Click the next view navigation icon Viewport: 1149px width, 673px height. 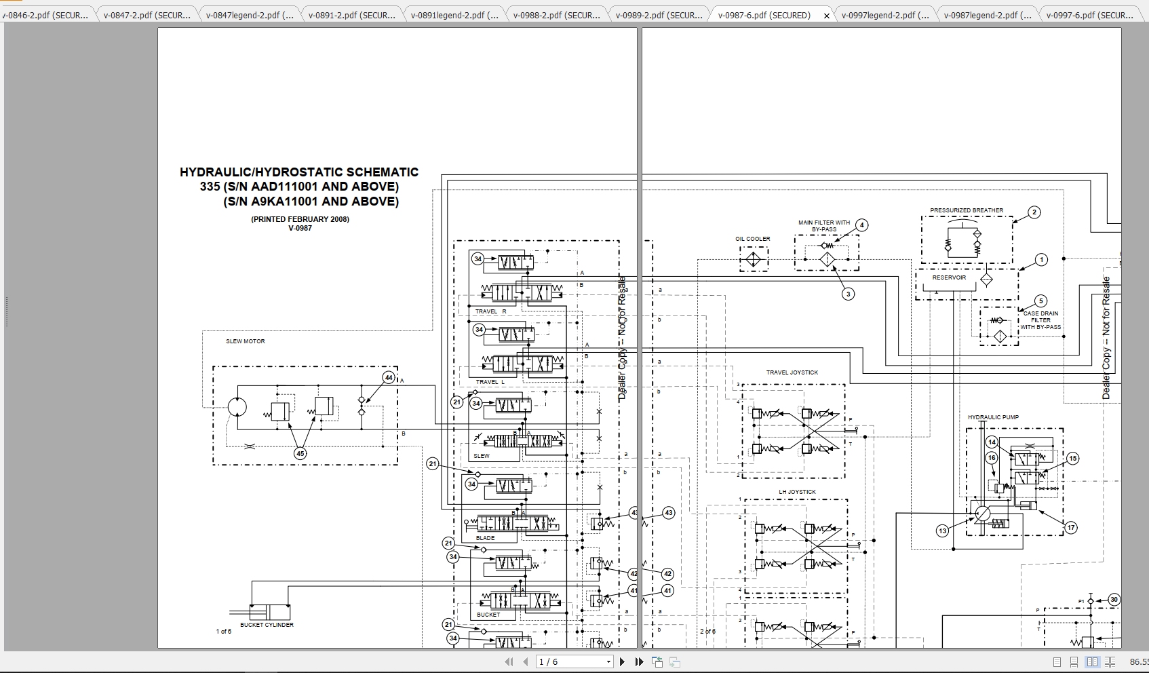[x=676, y=661]
